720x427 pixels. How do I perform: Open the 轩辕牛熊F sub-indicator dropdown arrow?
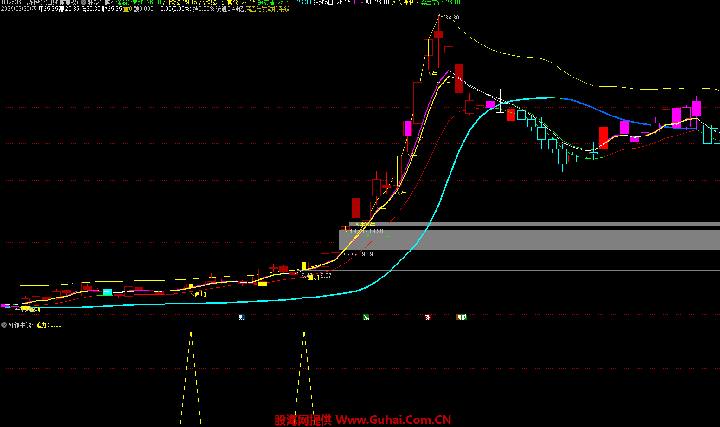(x=4, y=325)
